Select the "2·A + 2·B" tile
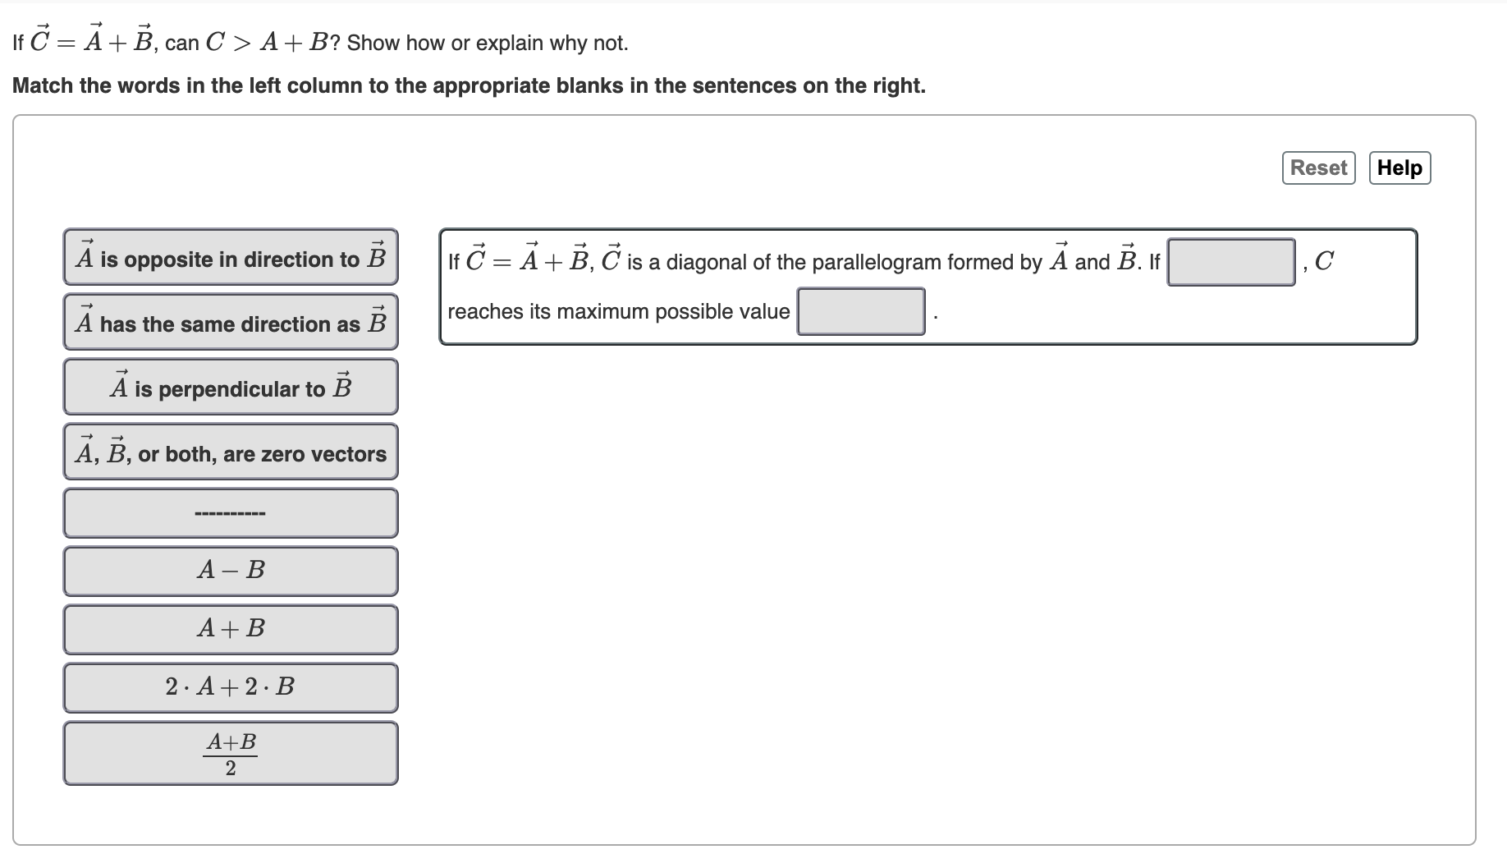 pyautogui.click(x=231, y=688)
